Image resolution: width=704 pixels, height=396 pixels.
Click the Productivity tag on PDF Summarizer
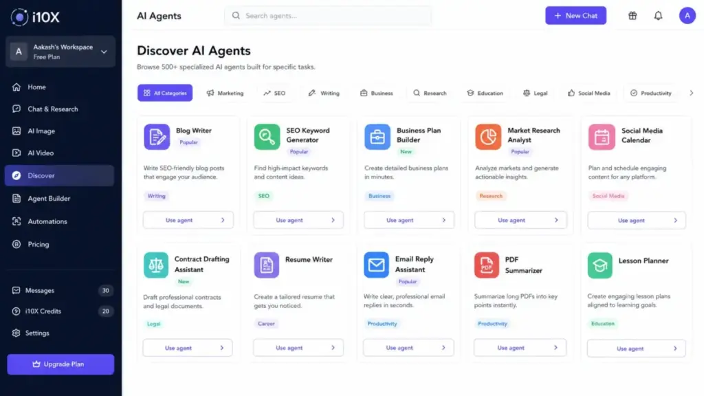pos(492,323)
